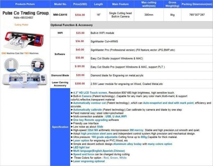Image resolution: width=213 pixels, height=166 pixels.
Task: Select the Laser Carving Accessory $200.00 price
Action: point(80,84)
